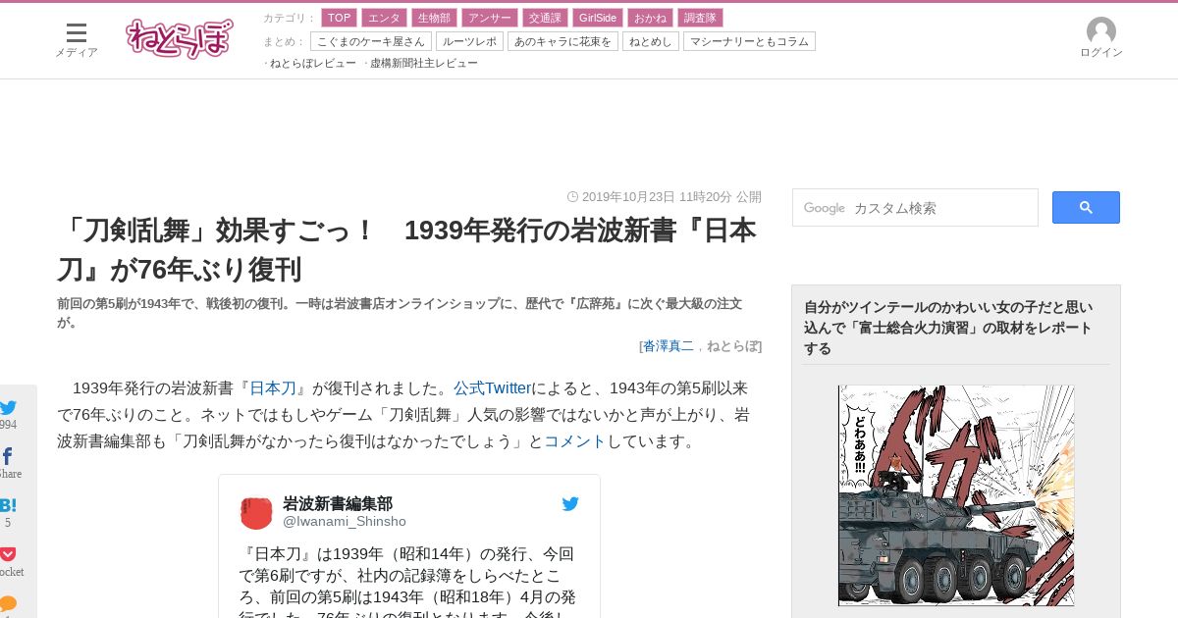Viewport: 1178px width, 618px height.
Task: Open the 虚構新聞社主レビュー link
Action: pos(423,63)
